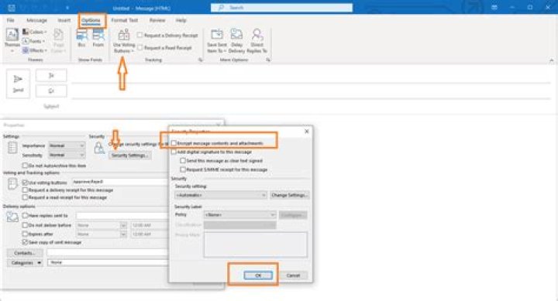Screen dimensions: 558x301
Task: Open the Help tab
Action: (x=181, y=20)
